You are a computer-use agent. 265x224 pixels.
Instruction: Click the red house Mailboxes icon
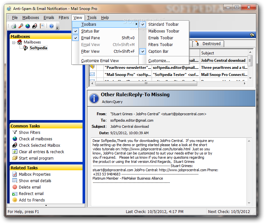point(20,42)
